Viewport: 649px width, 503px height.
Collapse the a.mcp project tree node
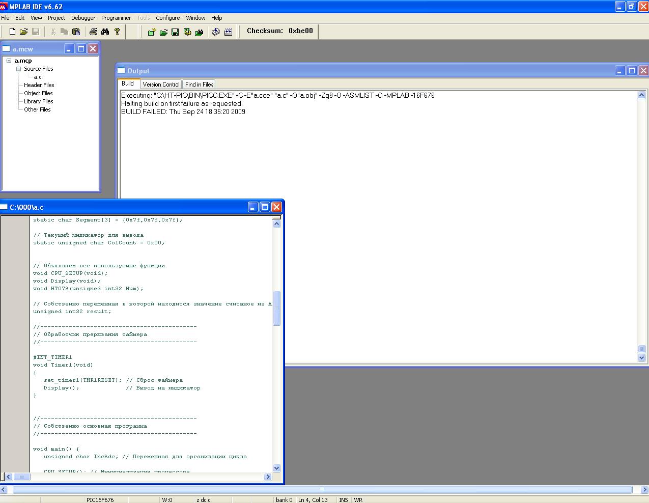(9, 61)
